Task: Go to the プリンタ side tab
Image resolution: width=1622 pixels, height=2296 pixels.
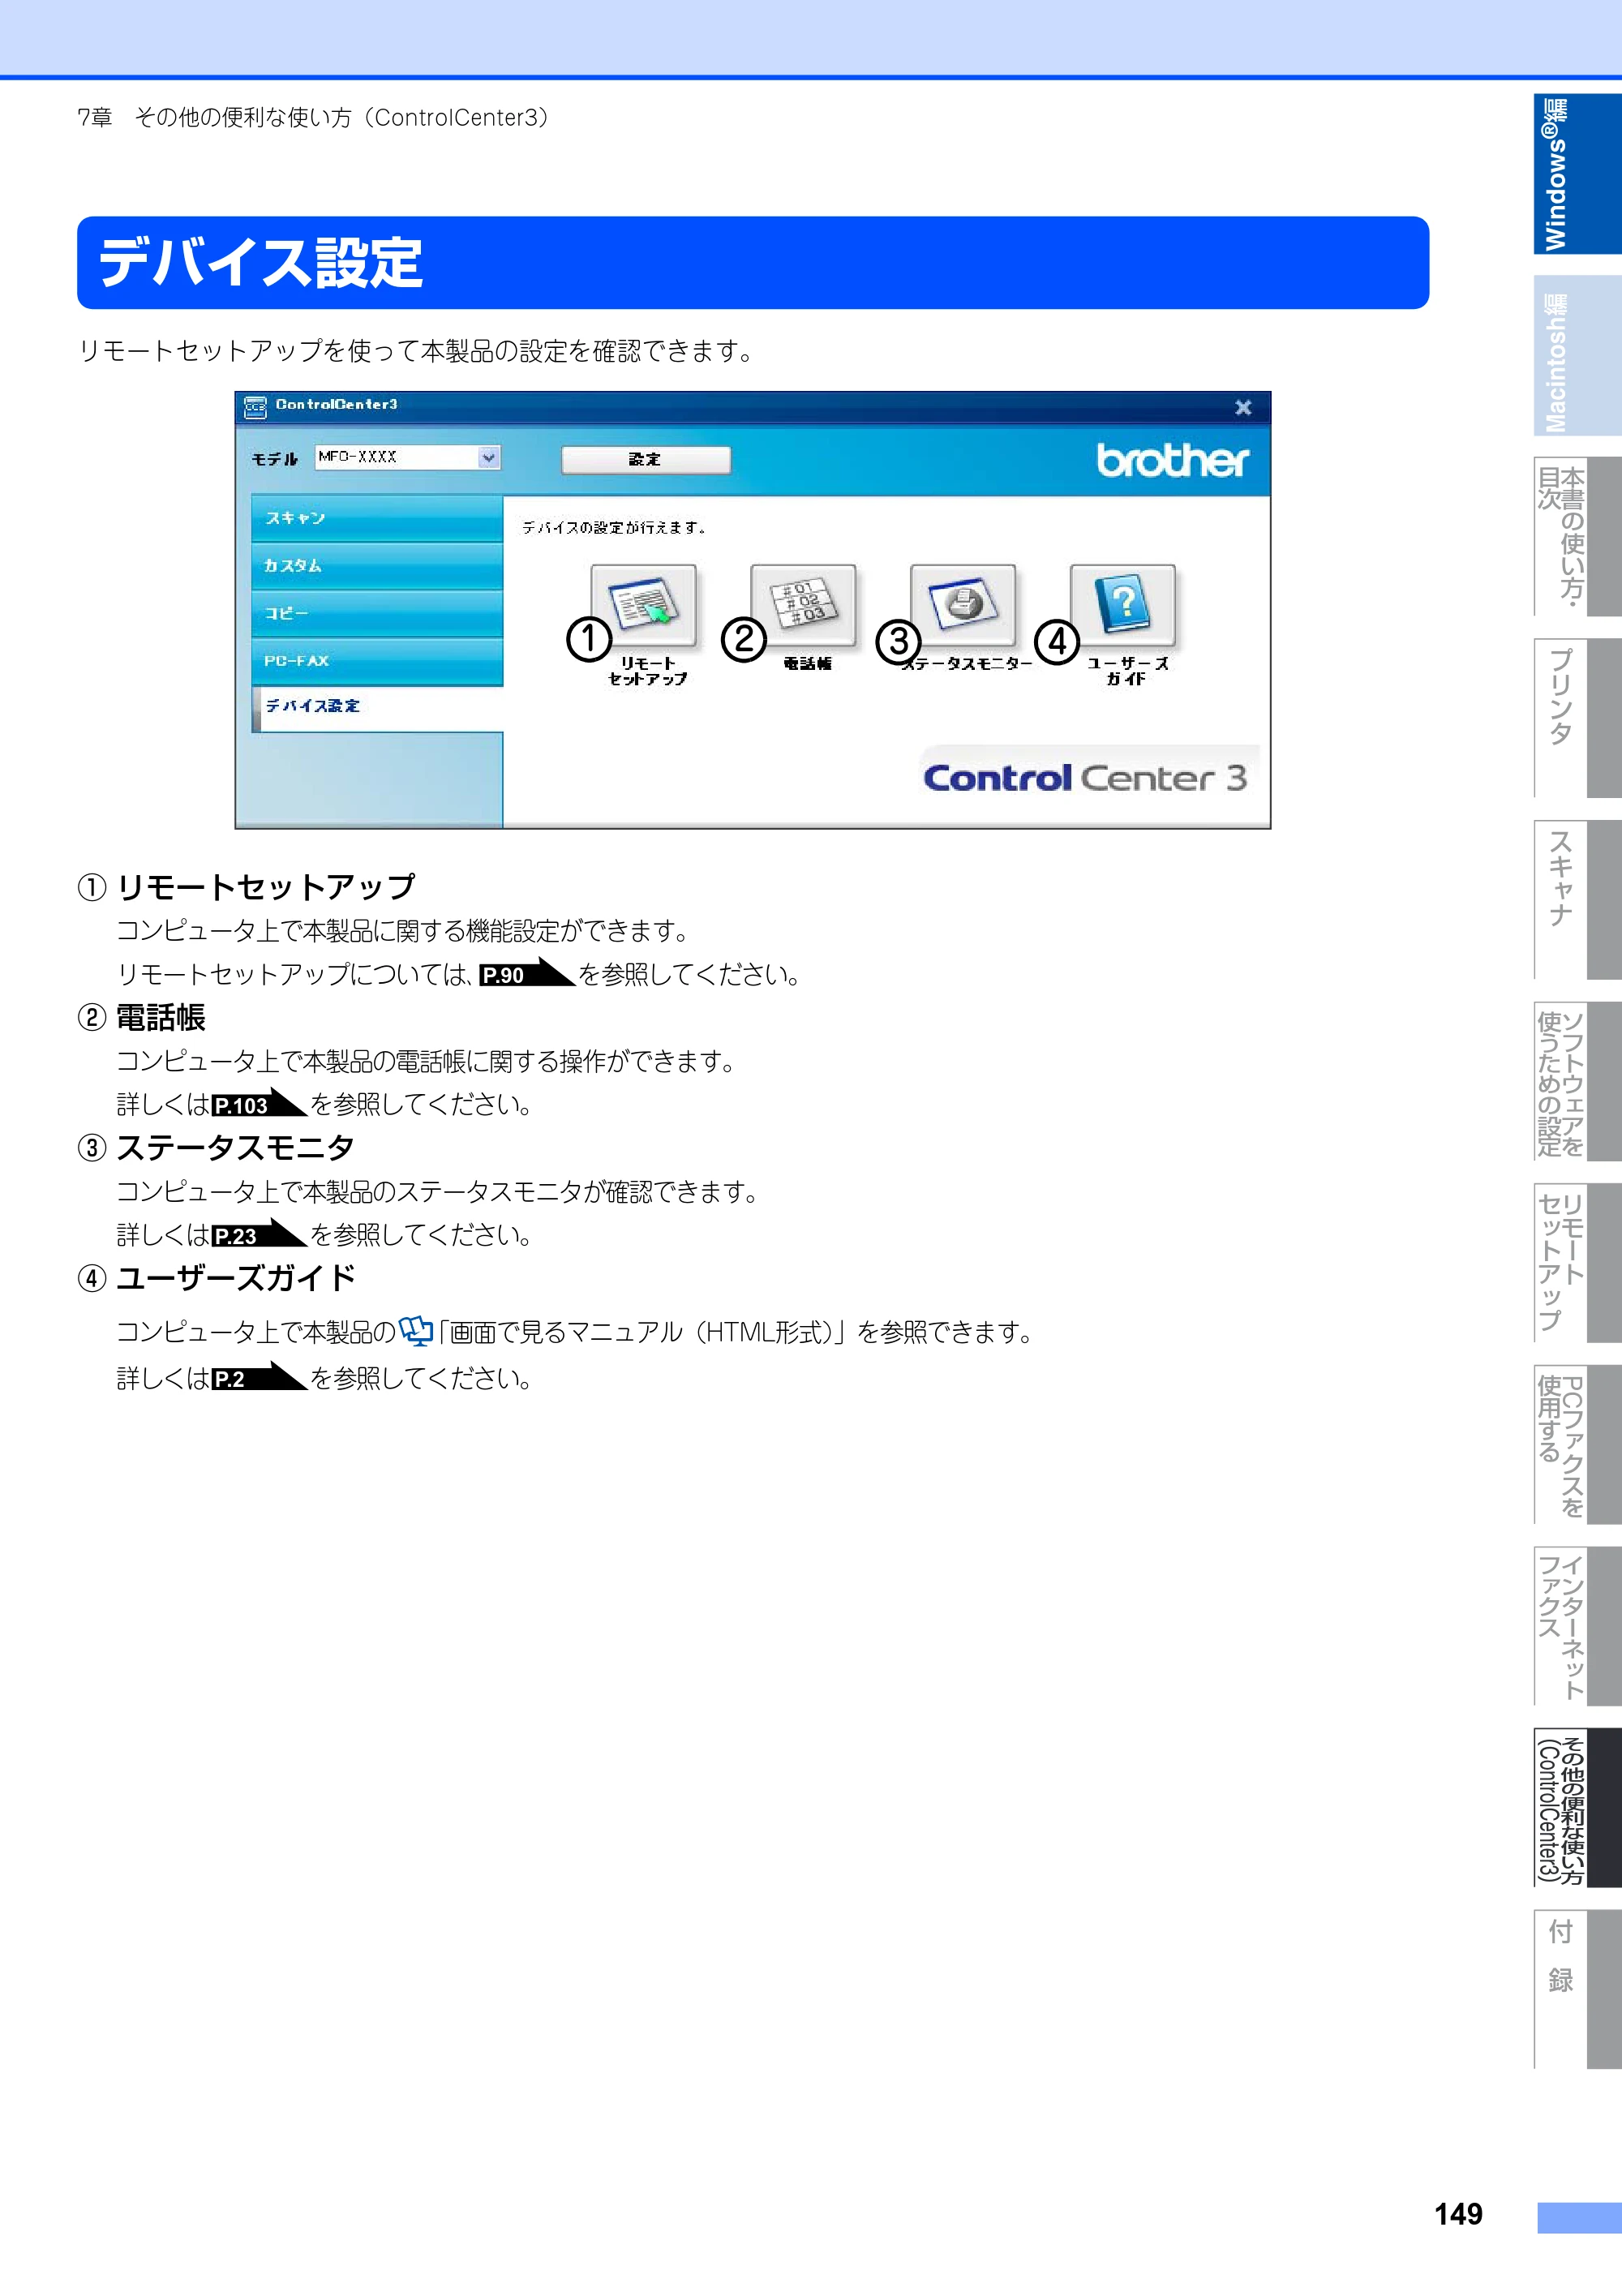Action: pos(1577,718)
